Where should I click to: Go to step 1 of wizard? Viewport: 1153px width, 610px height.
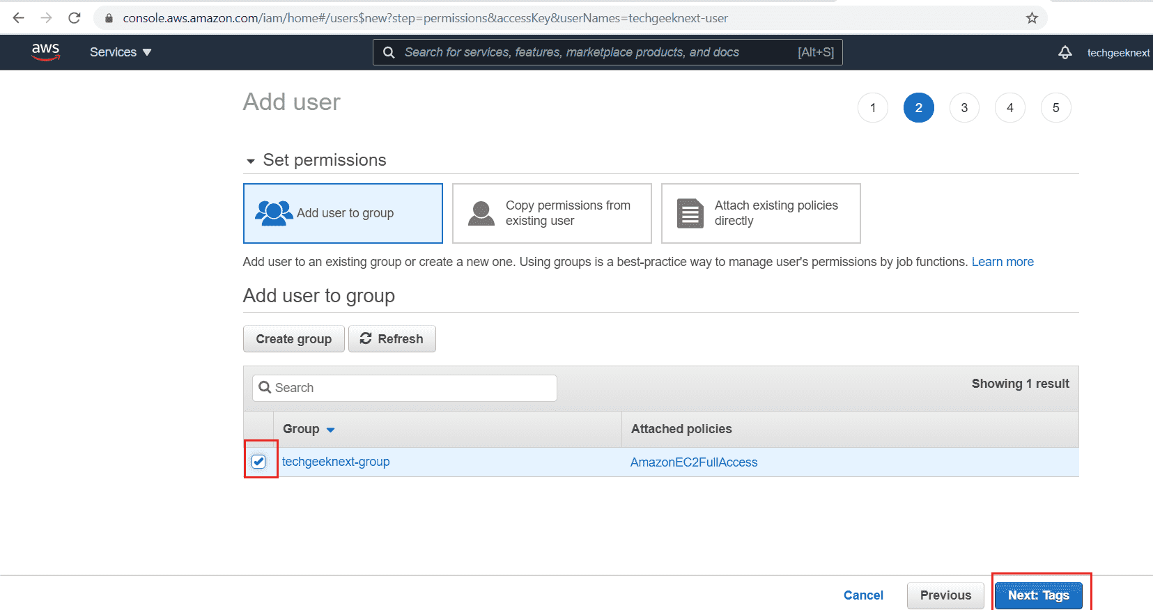(x=873, y=108)
